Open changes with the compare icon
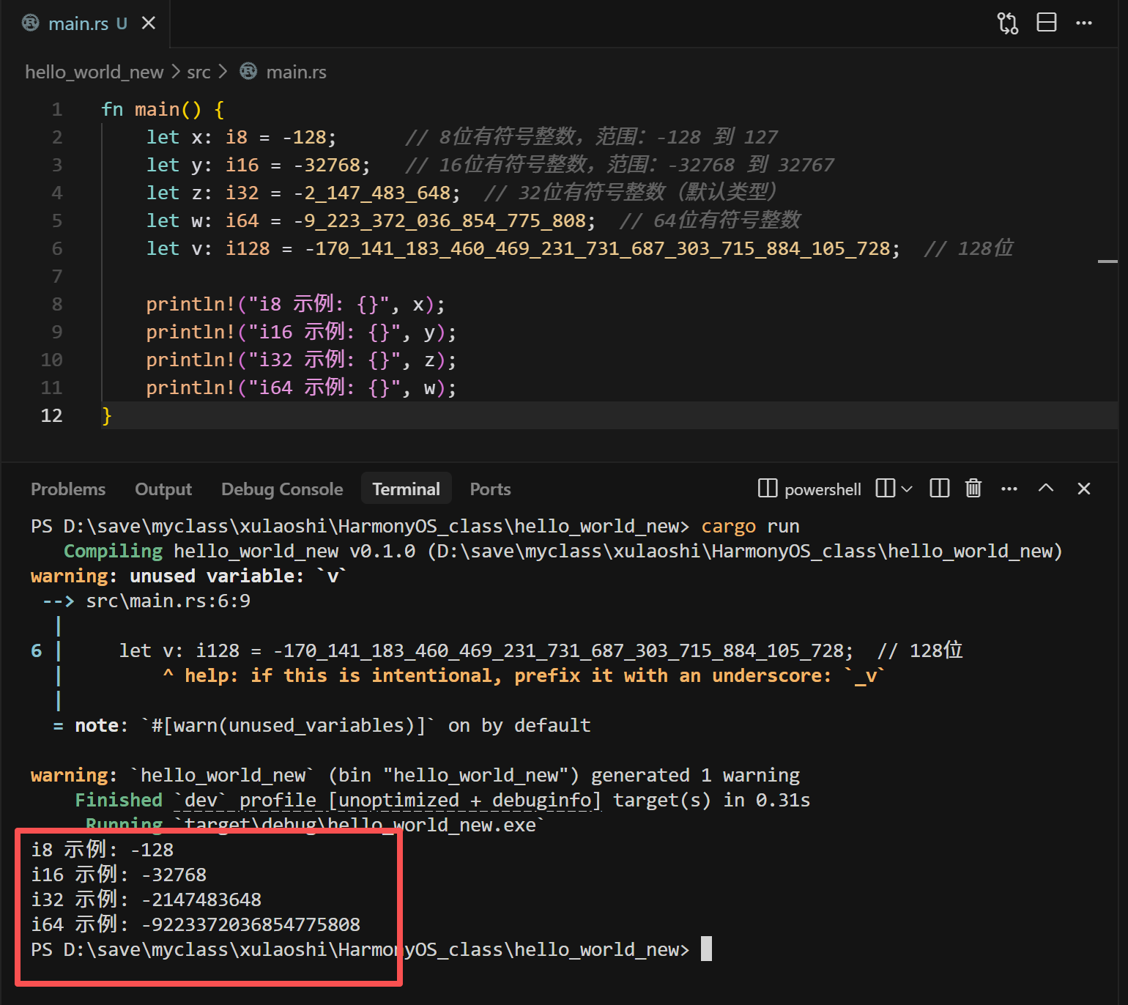 pos(1008,23)
